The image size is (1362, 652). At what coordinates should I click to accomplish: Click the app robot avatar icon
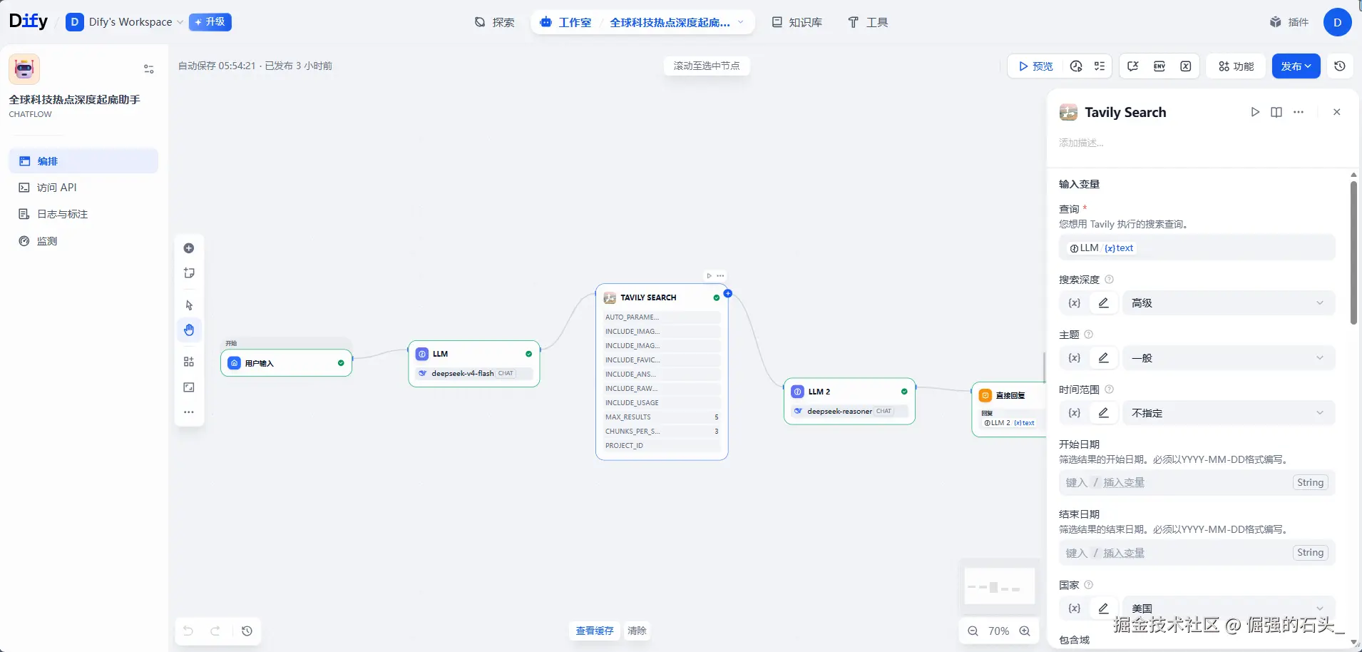[x=24, y=69]
